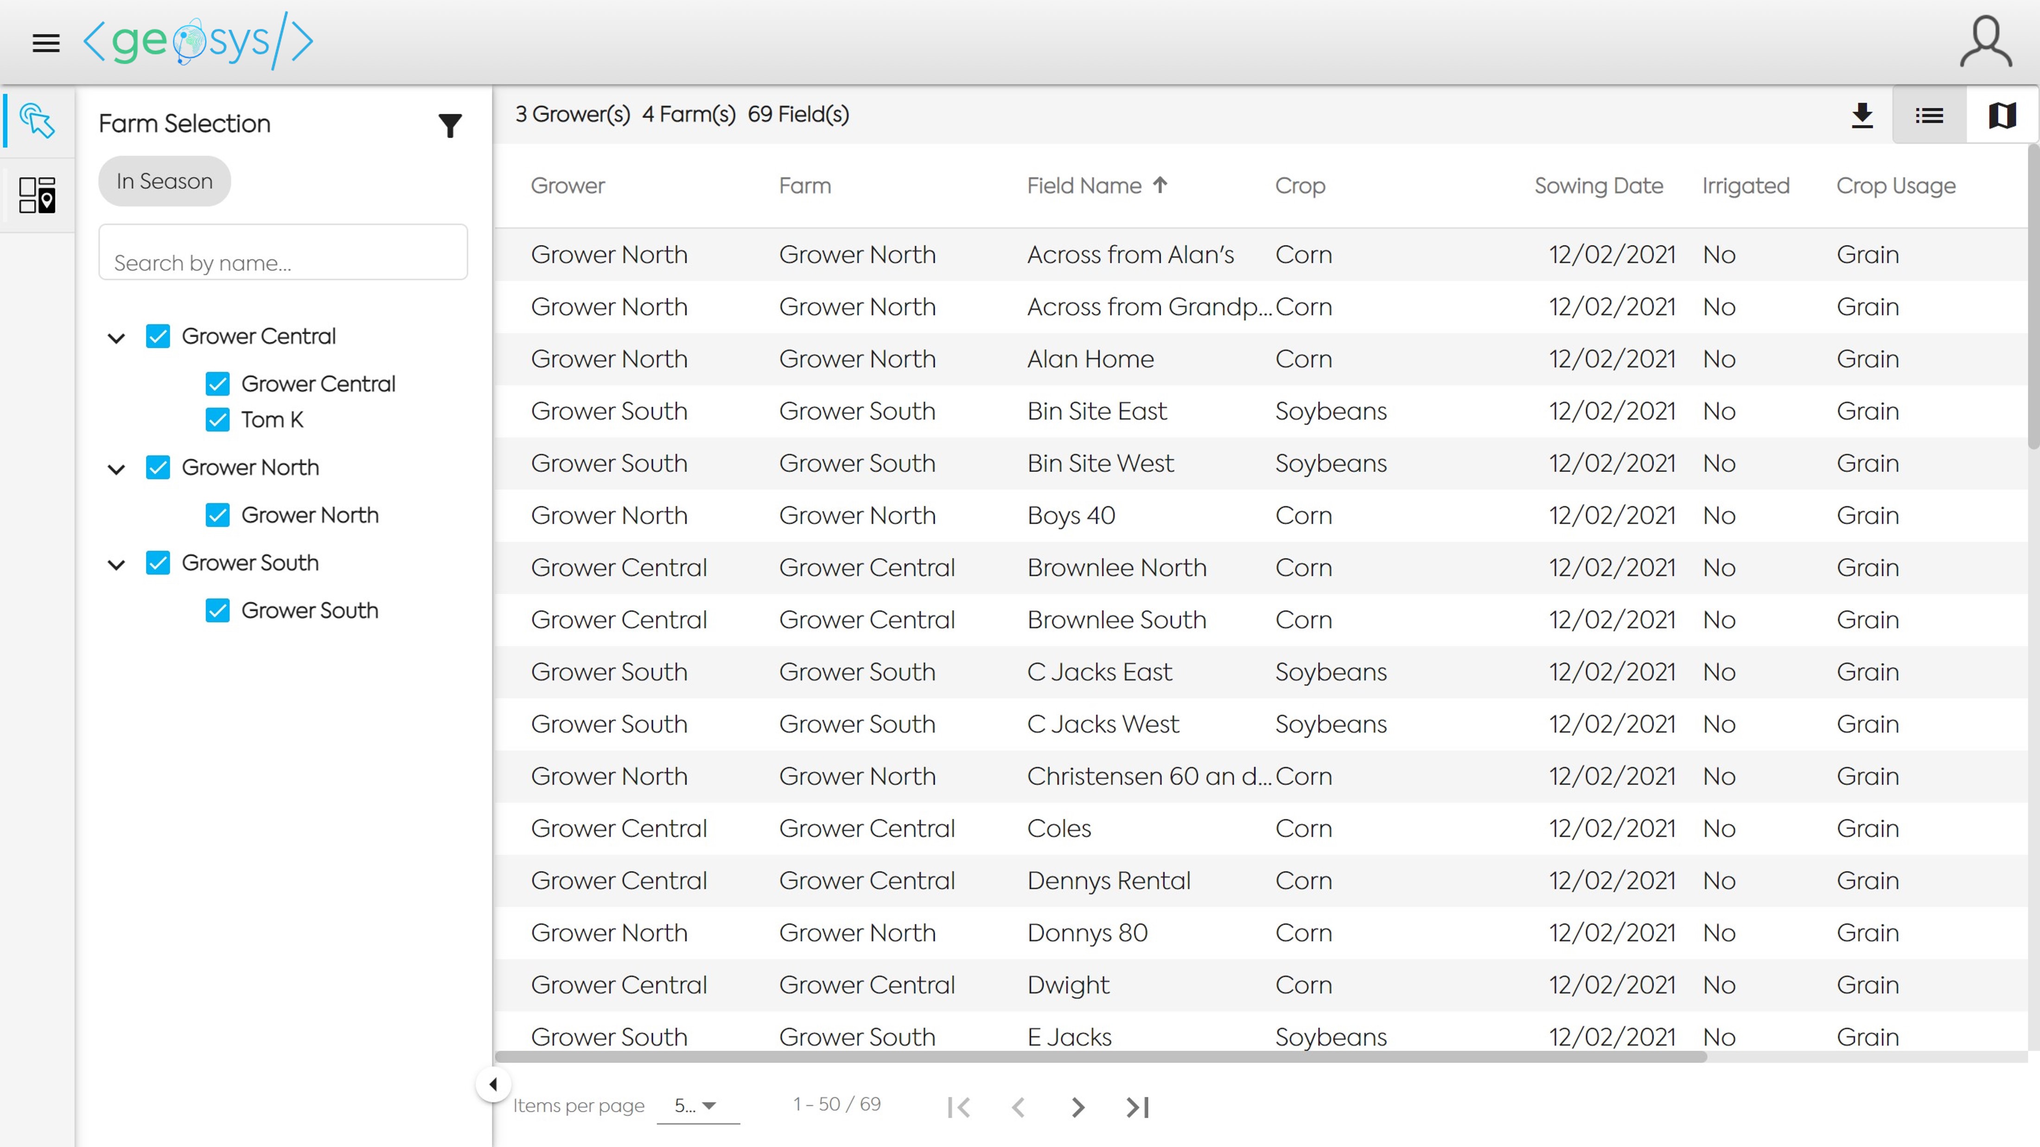This screenshot has height=1147, width=2040.
Task: Go to next page of results
Action: (x=1078, y=1107)
